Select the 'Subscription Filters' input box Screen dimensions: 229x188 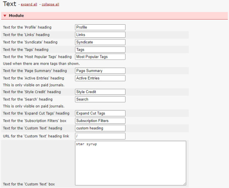pos(100,121)
